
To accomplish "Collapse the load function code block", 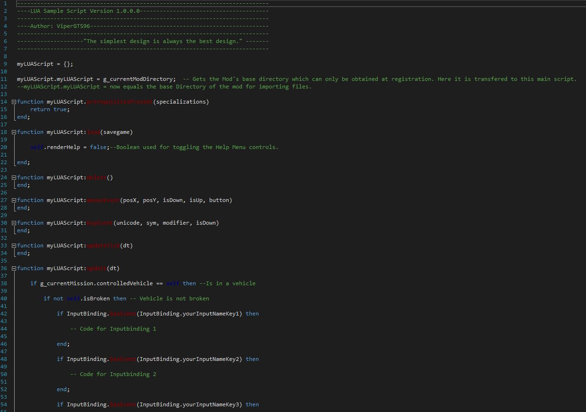I will pyautogui.click(x=14, y=132).
